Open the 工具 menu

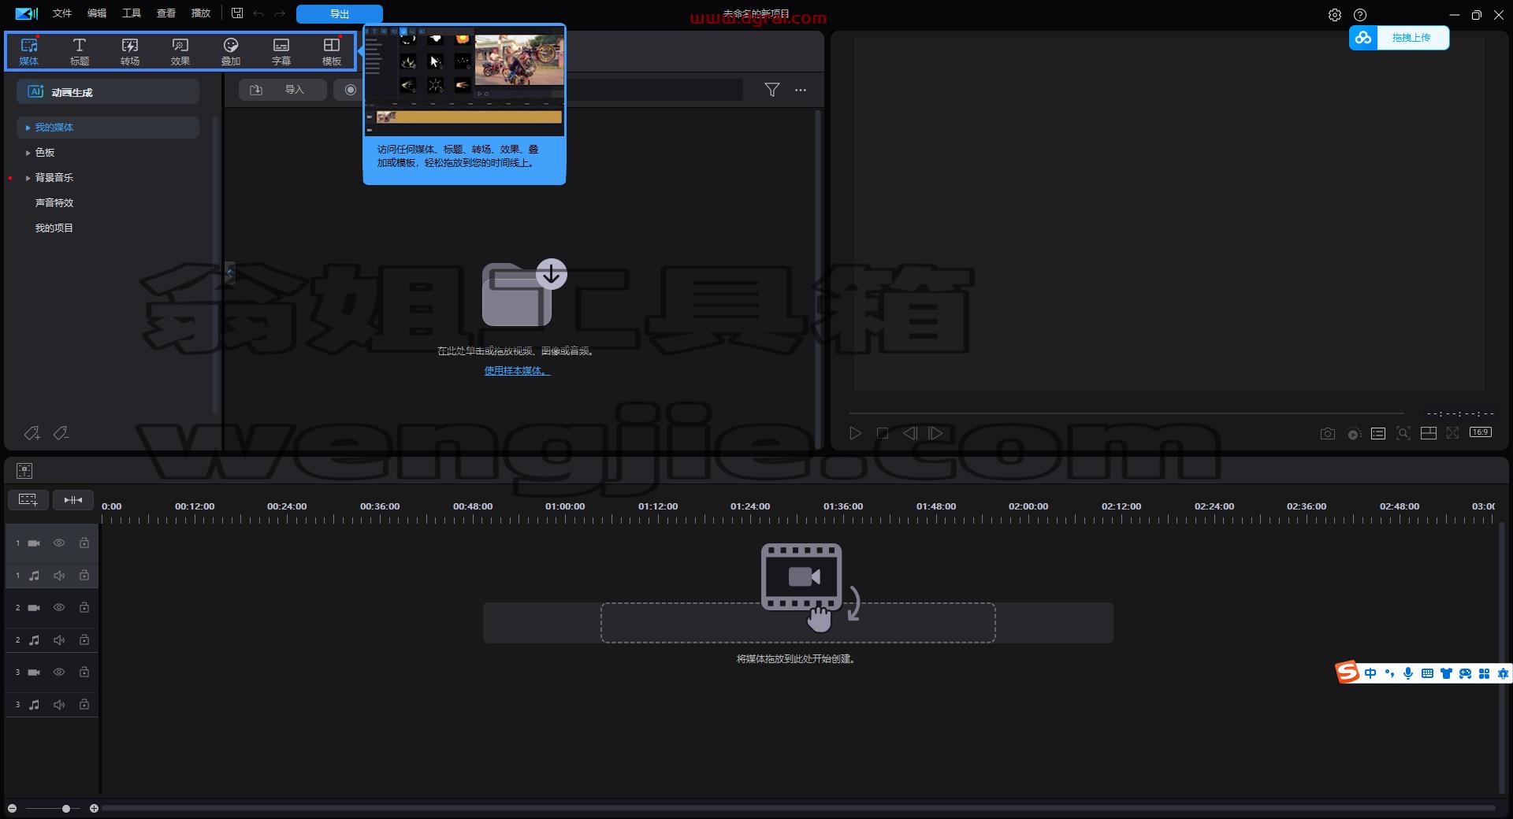coord(132,13)
